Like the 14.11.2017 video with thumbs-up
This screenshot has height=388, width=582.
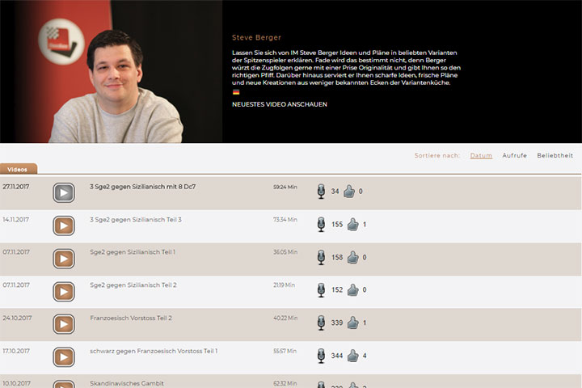[x=352, y=224]
